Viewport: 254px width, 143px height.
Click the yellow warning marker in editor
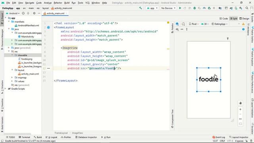coord(168,23)
